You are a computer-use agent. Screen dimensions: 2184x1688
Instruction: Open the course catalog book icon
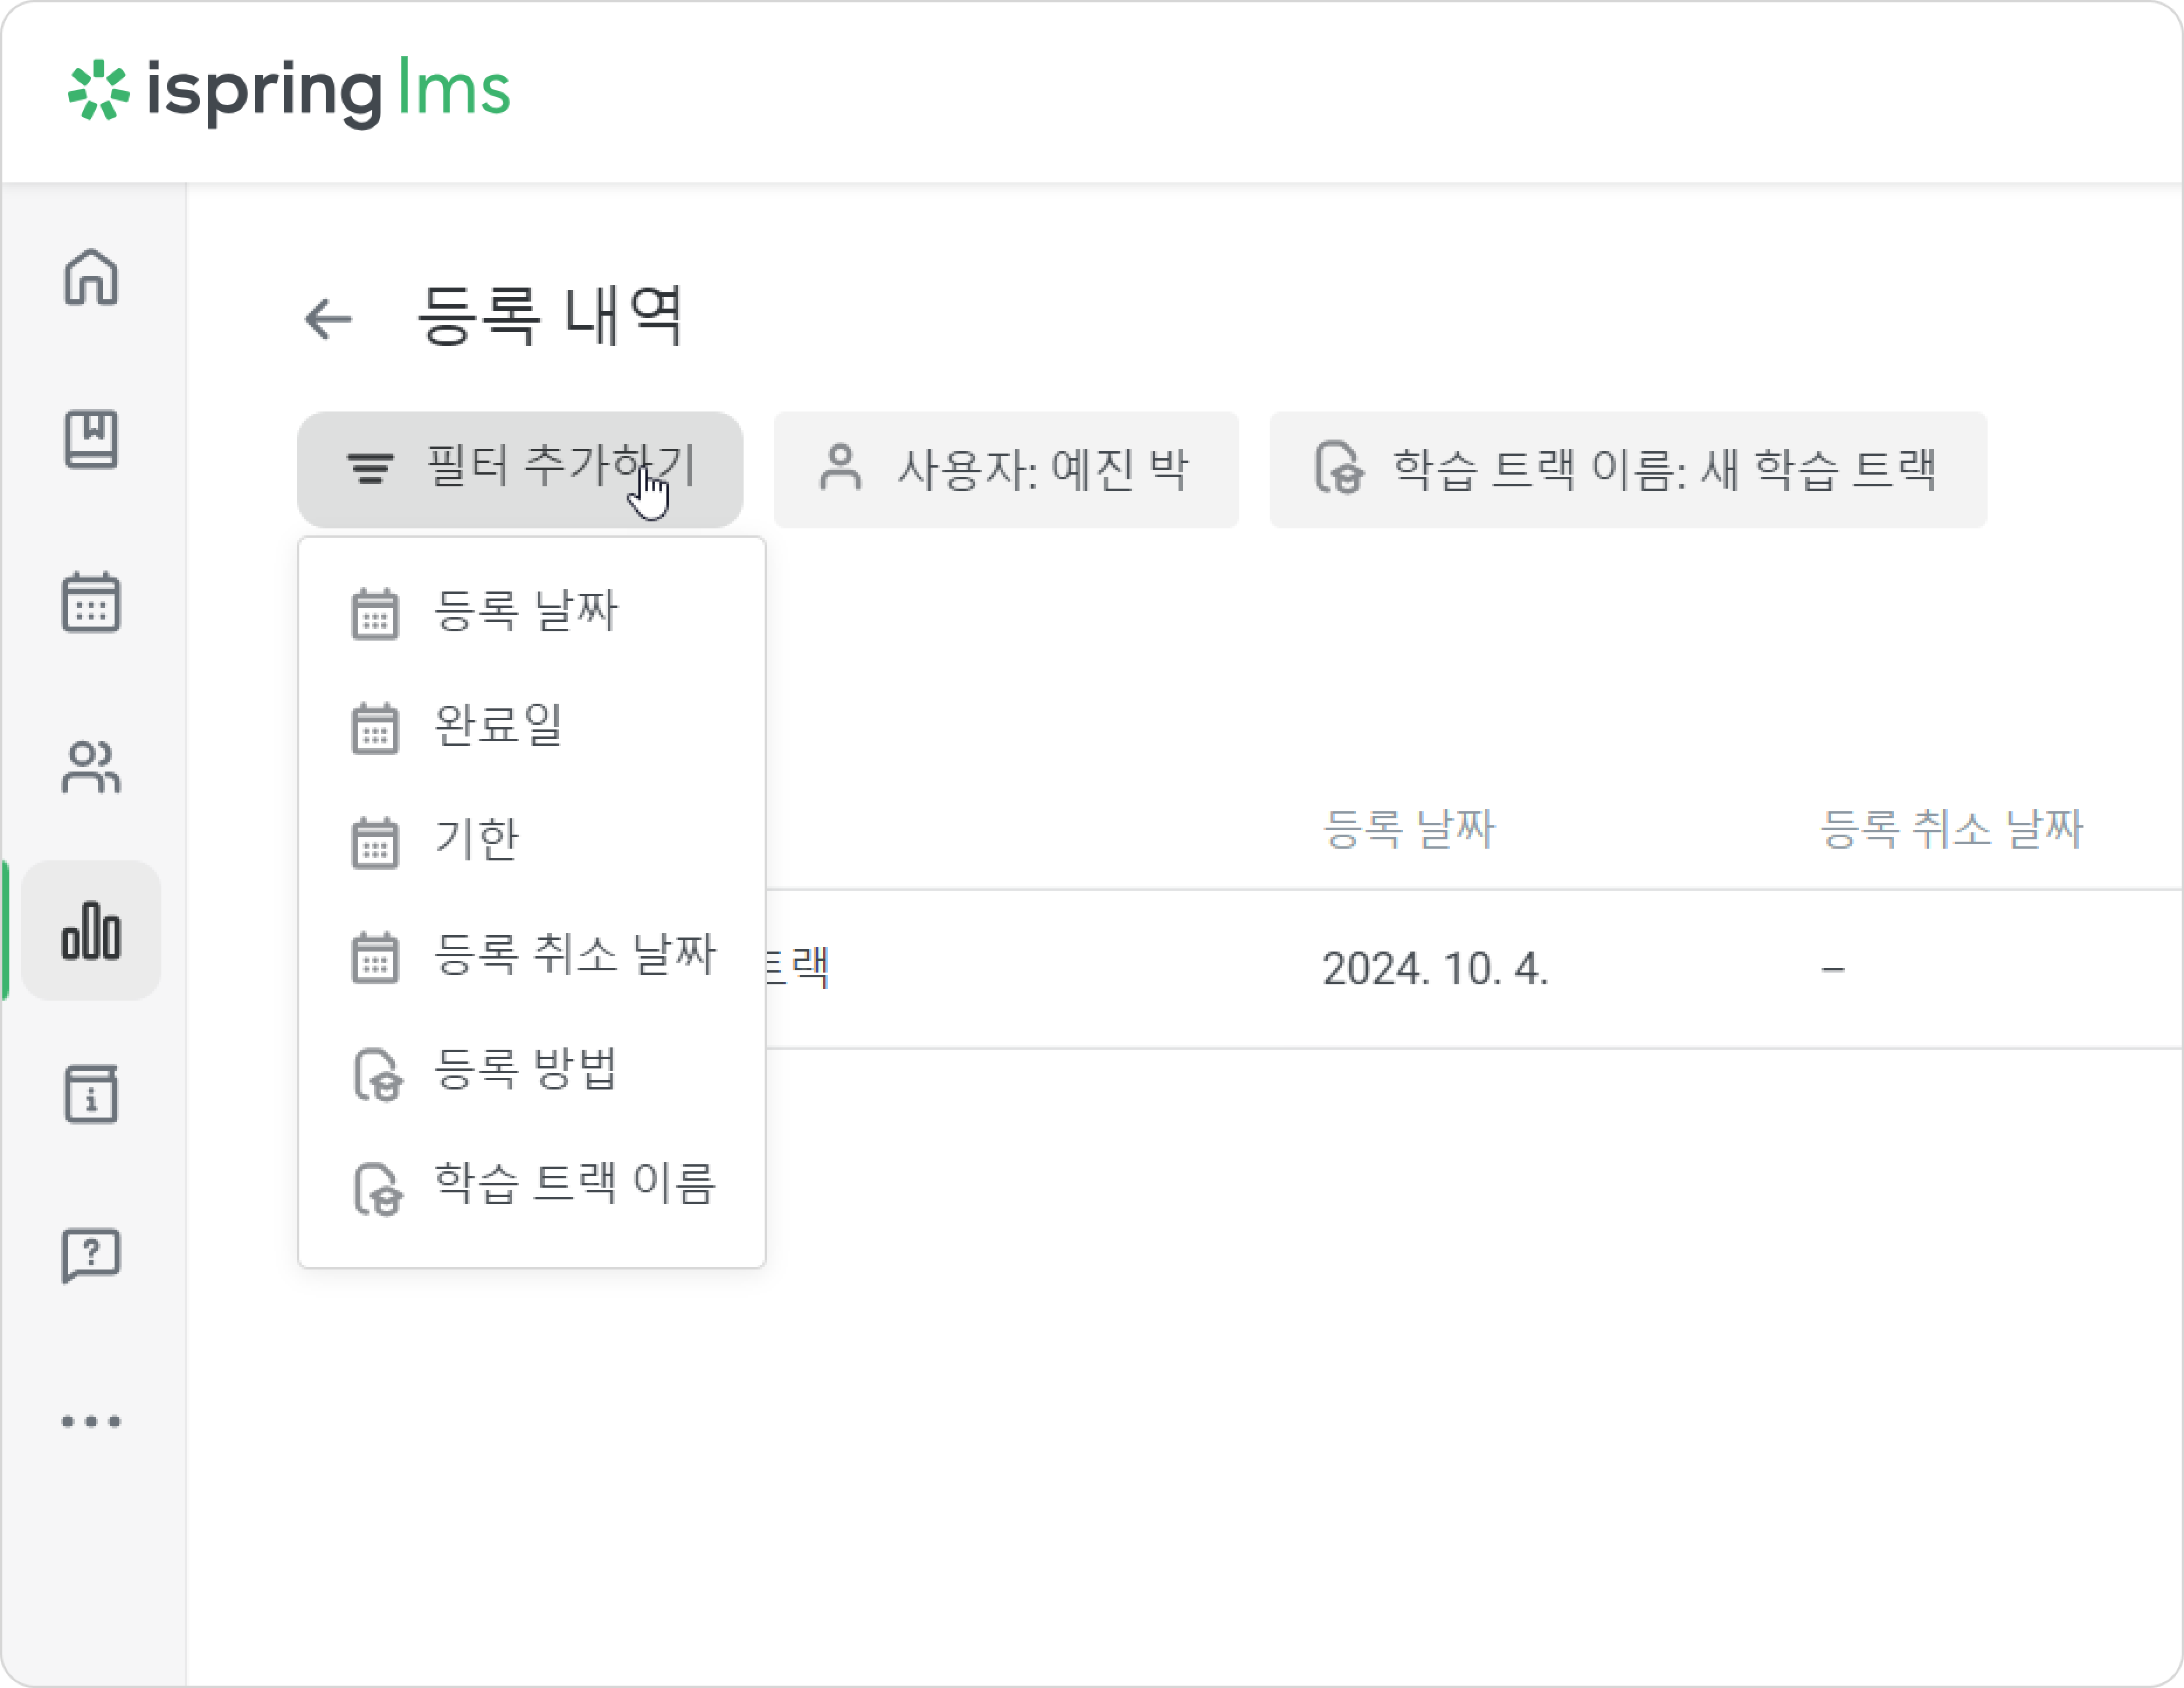[91, 439]
